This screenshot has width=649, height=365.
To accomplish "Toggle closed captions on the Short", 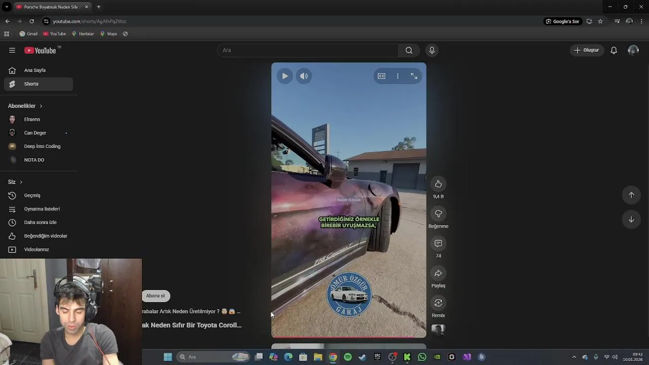I will click(381, 76).
